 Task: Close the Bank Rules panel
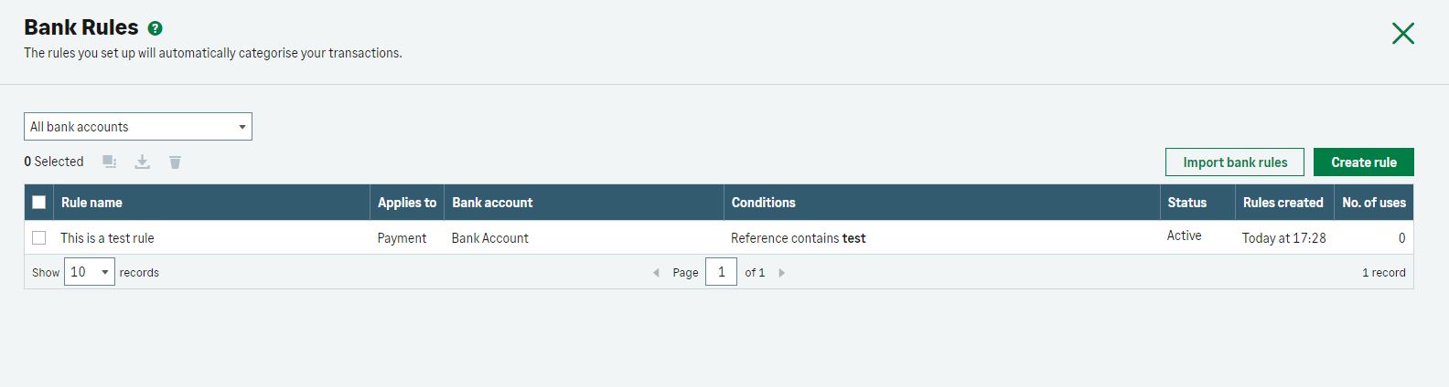pos(1402,34)
